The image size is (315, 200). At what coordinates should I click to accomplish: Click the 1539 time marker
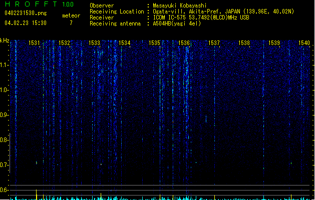click(x=274, y=43)
